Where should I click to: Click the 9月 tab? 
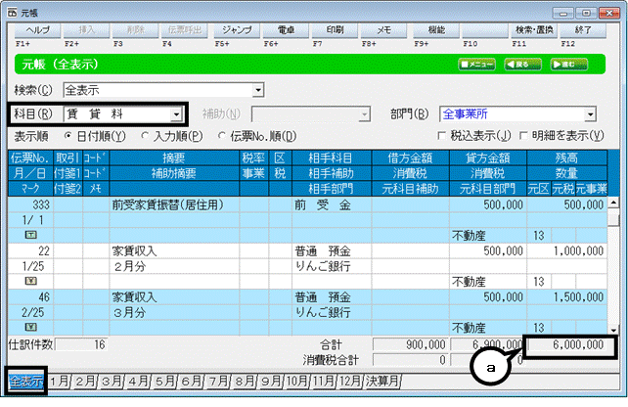coord(270,381)
